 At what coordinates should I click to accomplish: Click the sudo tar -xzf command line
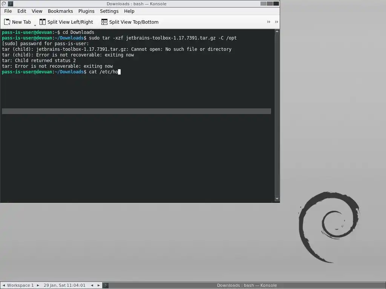(163, 38)
